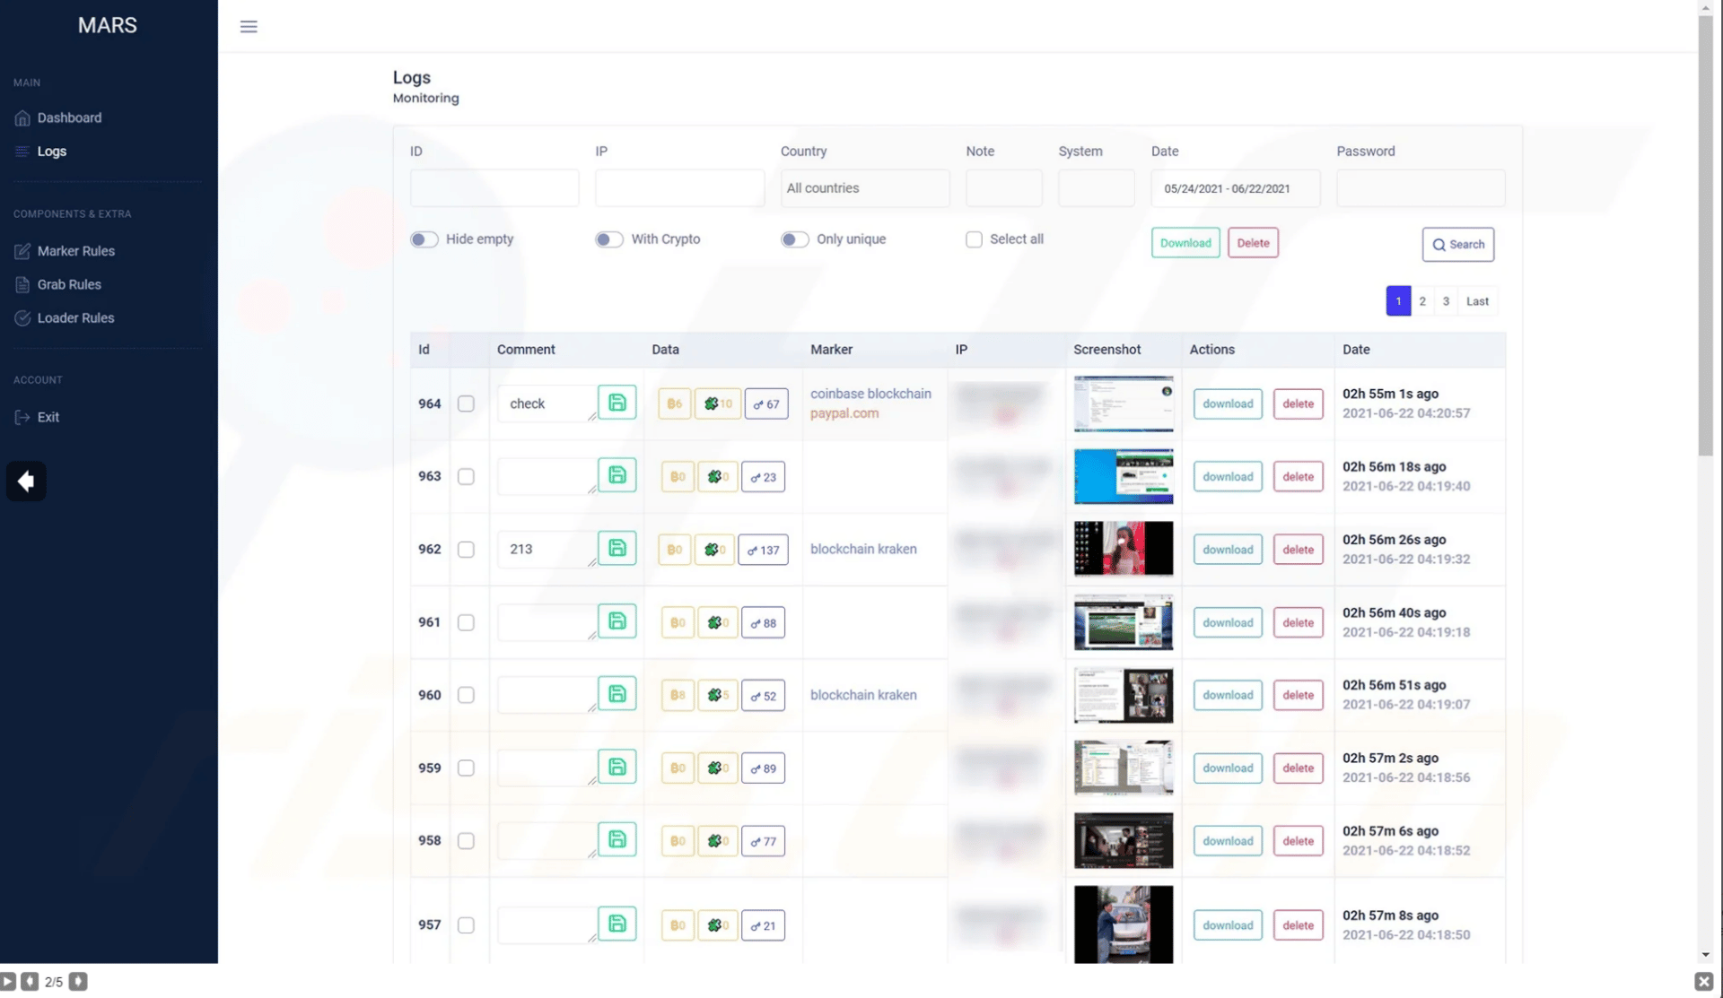Open Marker Rules in sidebar
Image resolution: width=1723 pixels, height=998 pixels.
75,251
